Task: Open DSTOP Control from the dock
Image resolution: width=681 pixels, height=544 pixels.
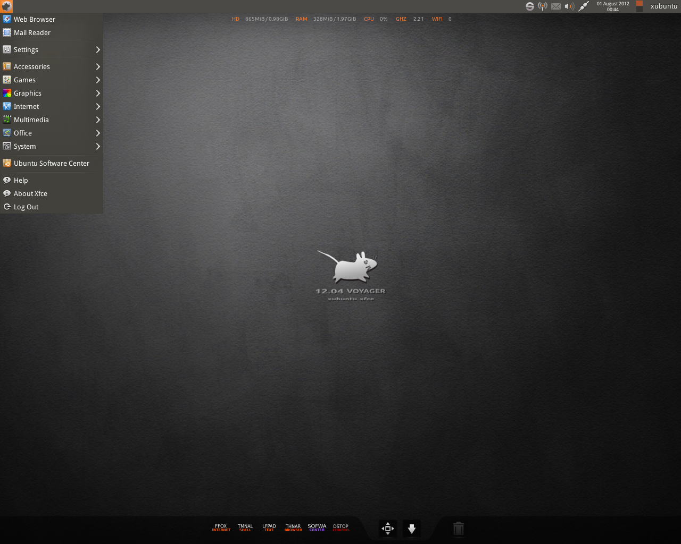Action: 341,528
